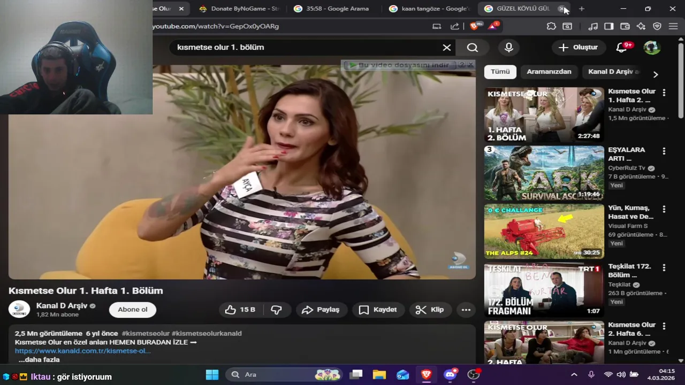685x385 pixels.
Task: Toggle the browser sidebar panel icon
Action: pyautogui.click(x=609, y=26)
